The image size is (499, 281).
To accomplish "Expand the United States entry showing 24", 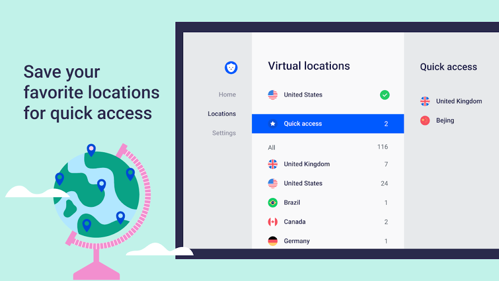I will [327, 183].
